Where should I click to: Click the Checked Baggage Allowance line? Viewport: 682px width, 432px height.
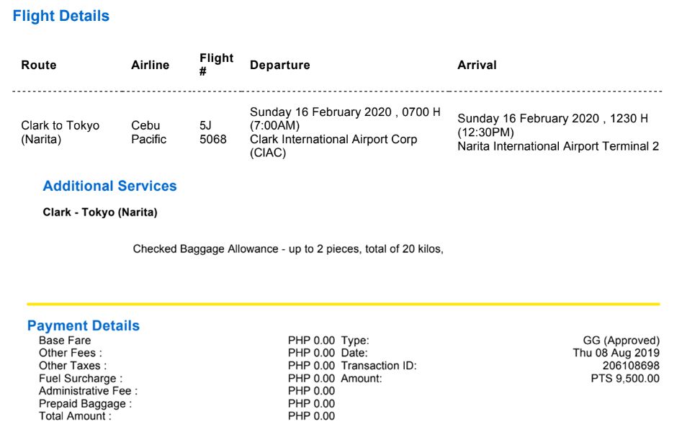click(x=288, y=249)
